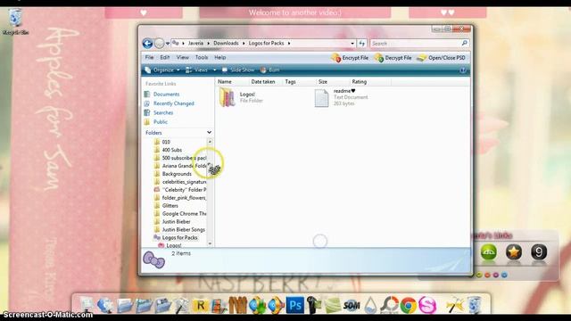Click the folder tree scroll down arrow
The image size is (571, 321).
(210, 243)
